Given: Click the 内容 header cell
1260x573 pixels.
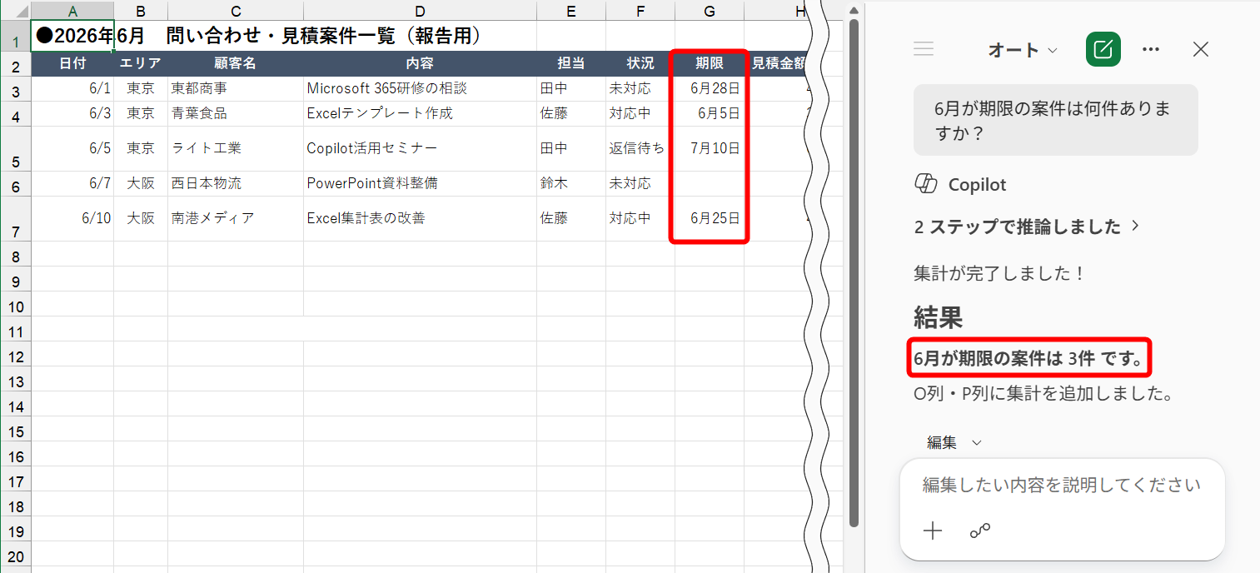Looking at the screenshot, I should 420,63.
